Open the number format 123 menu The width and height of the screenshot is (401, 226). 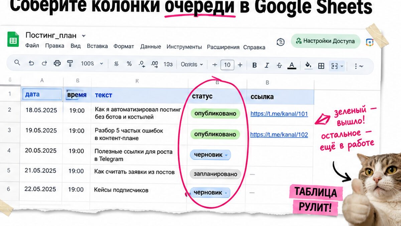[168, 64]
